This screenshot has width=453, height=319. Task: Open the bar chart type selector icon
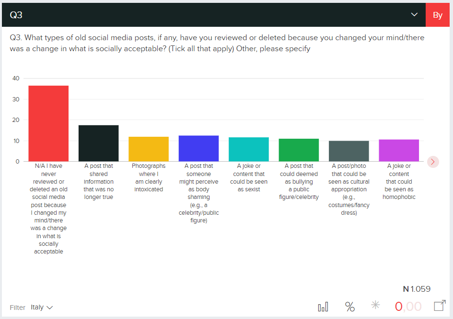pyautogui.click(x=323, y=307)
